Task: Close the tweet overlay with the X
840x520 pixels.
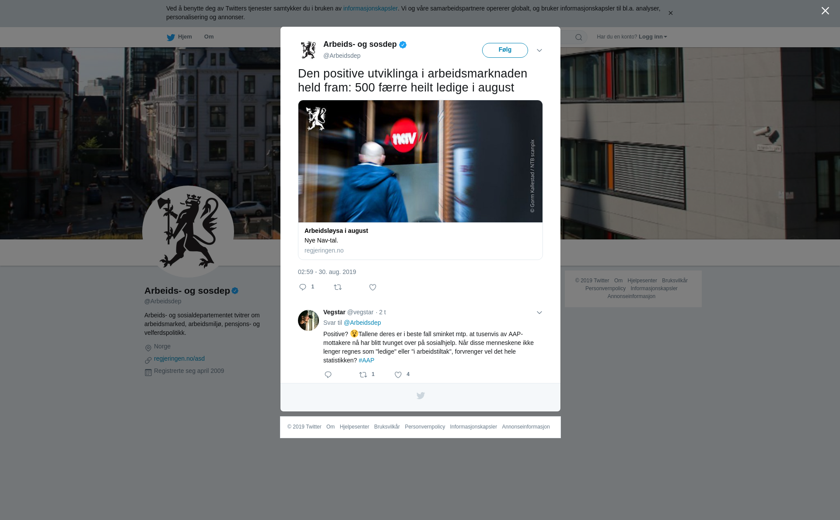Action: click(825, 11)
